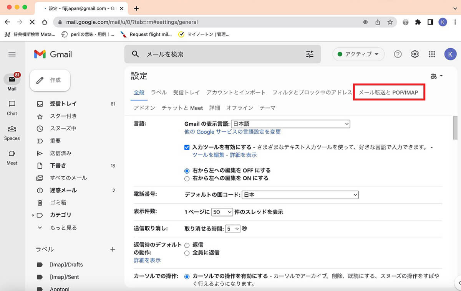Open the support help question icon
The image size is (461, 291).
coord(398,54)
